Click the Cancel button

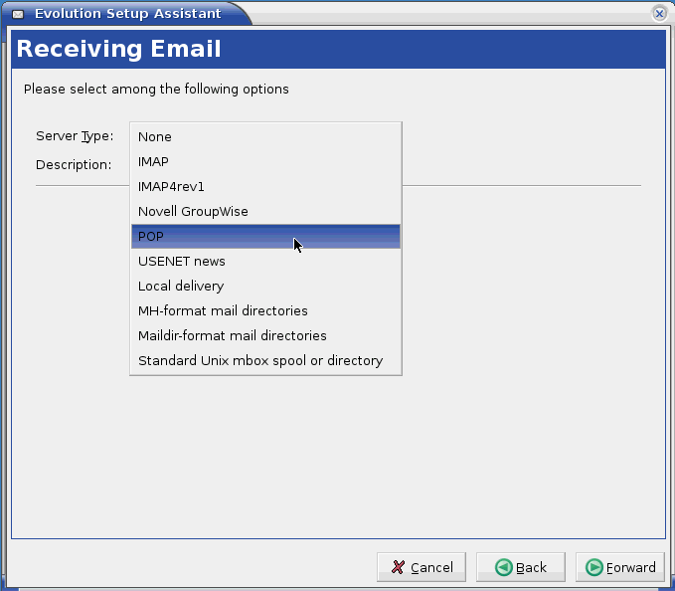pos(422,567)
